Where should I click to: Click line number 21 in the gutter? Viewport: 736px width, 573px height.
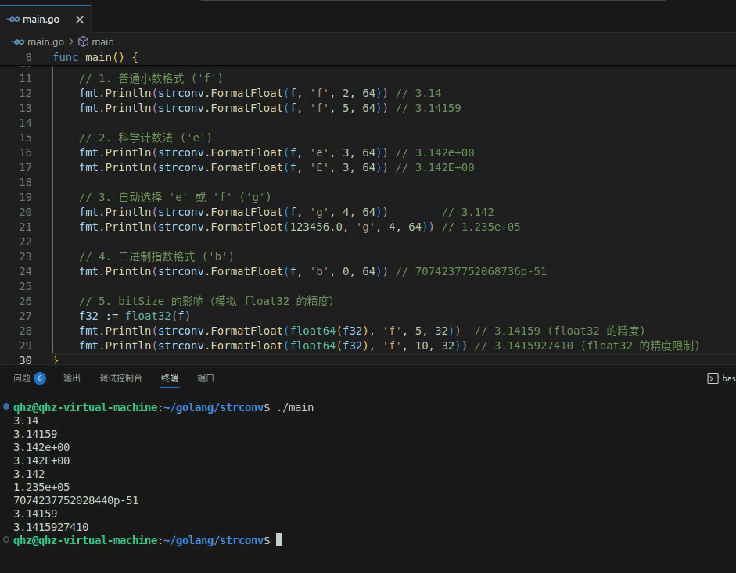(x=25, y=227)
